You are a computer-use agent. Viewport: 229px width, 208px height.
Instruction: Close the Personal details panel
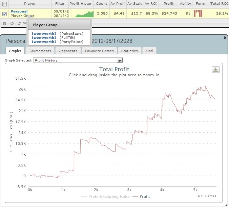tap(225, 38)
